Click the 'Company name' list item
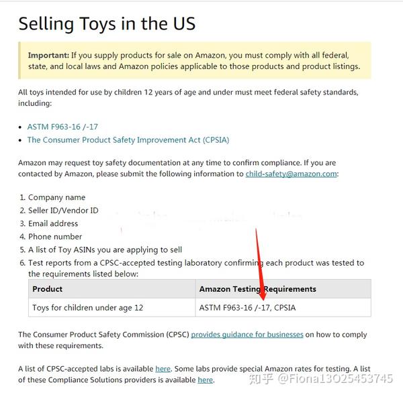403x395 pixels. click(56, 197)
